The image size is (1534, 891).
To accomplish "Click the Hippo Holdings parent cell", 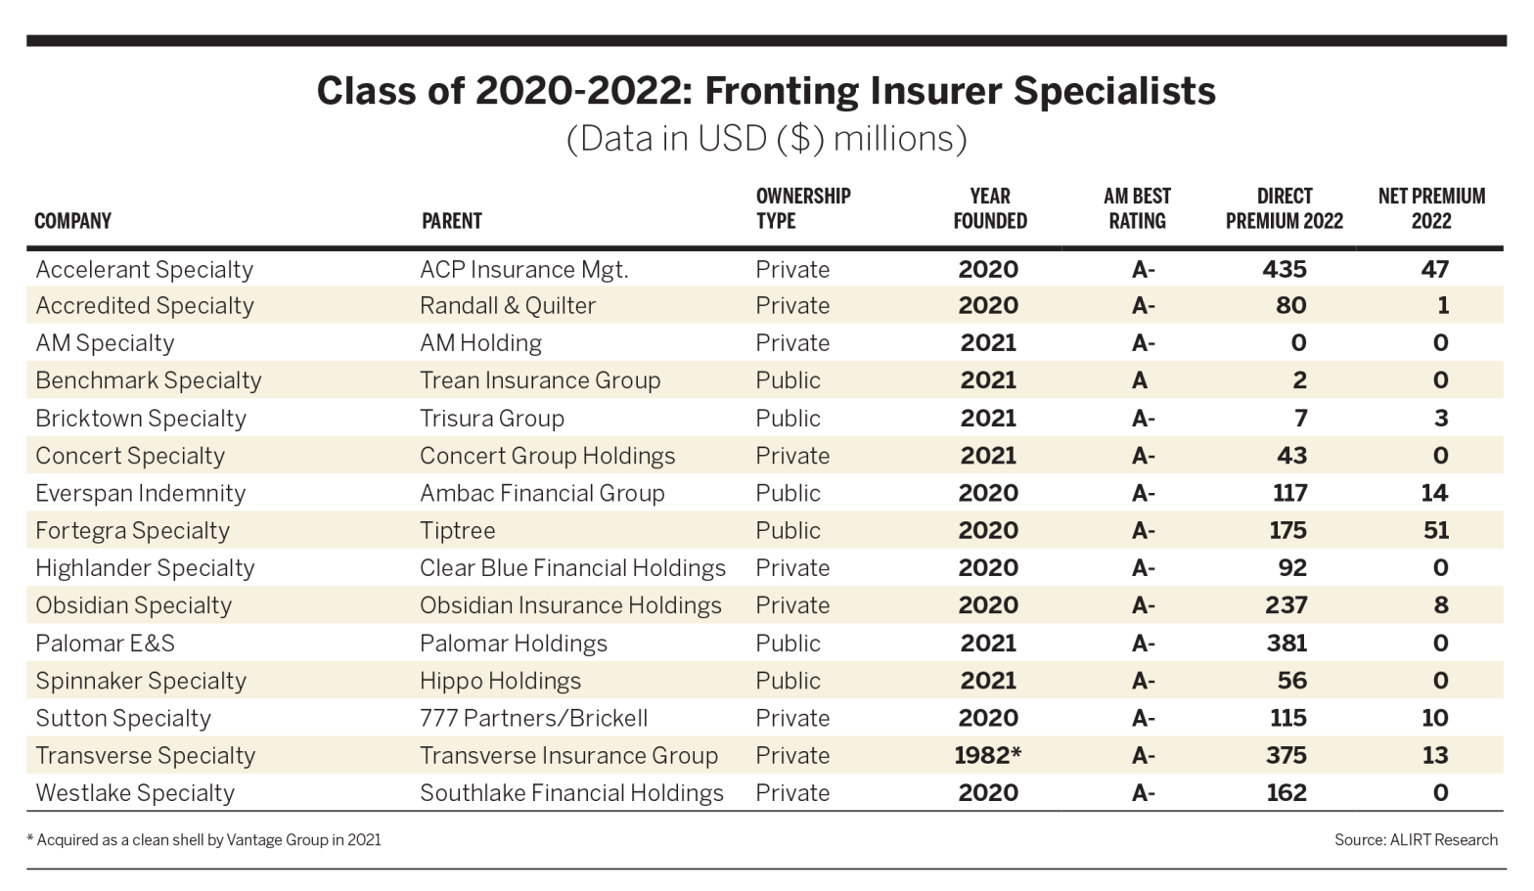I will point(500,681).
